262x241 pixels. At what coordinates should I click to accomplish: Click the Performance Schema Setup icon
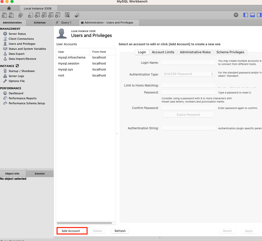pos(5,103)
